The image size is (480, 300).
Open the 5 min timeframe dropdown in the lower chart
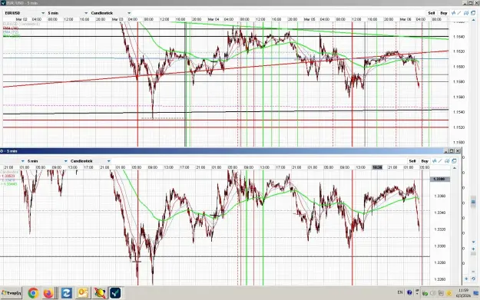coord(47,161)
